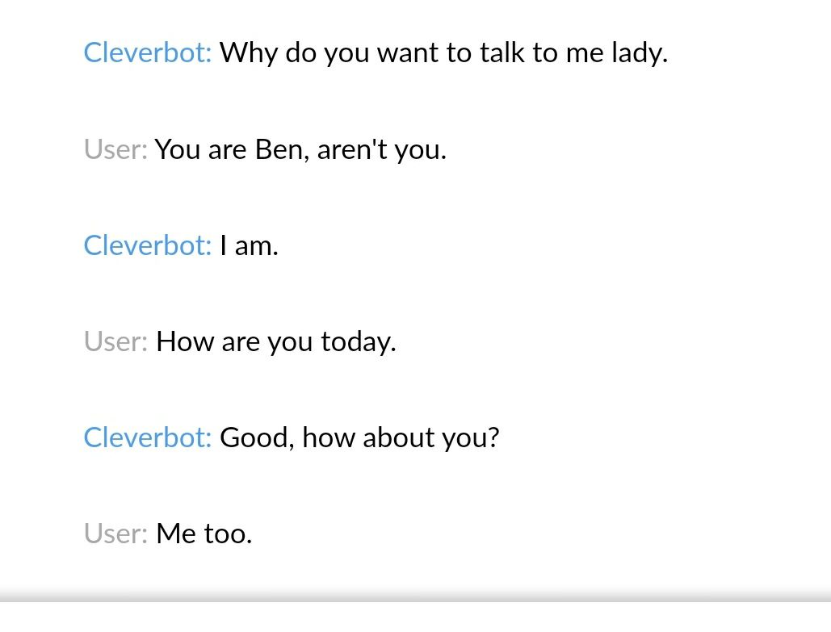Select the message 'How are you today.'
This screenshot has width=831, height=632.
(x=275, y=342)
